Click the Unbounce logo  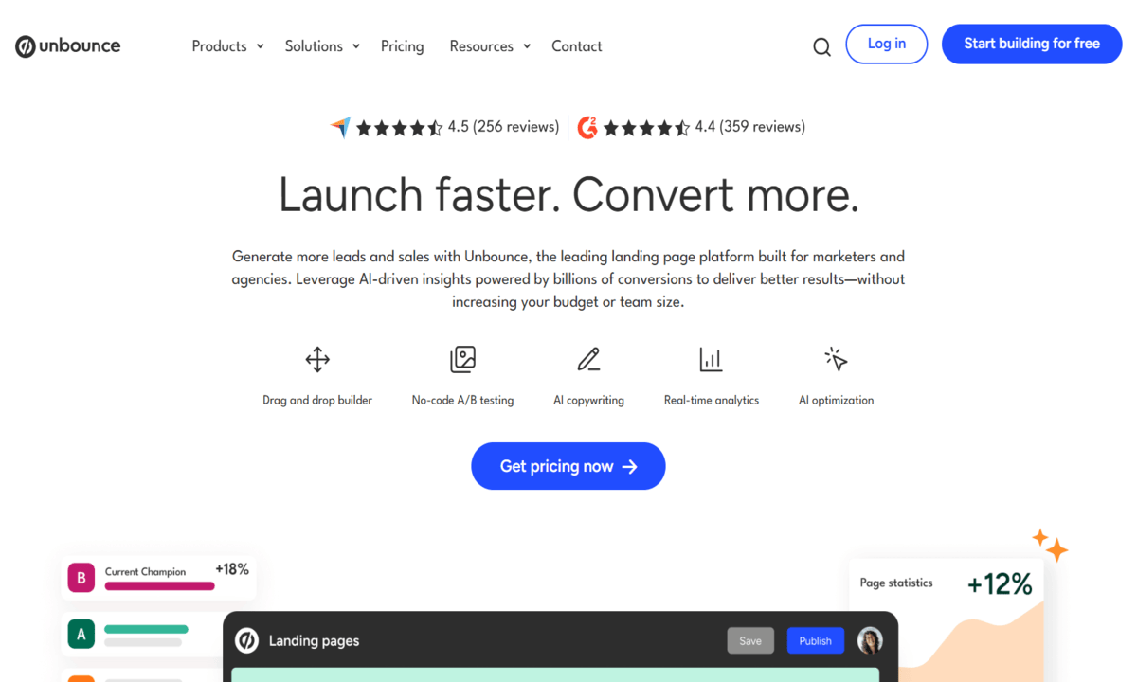pyautogui.click(x=68, y=45)
